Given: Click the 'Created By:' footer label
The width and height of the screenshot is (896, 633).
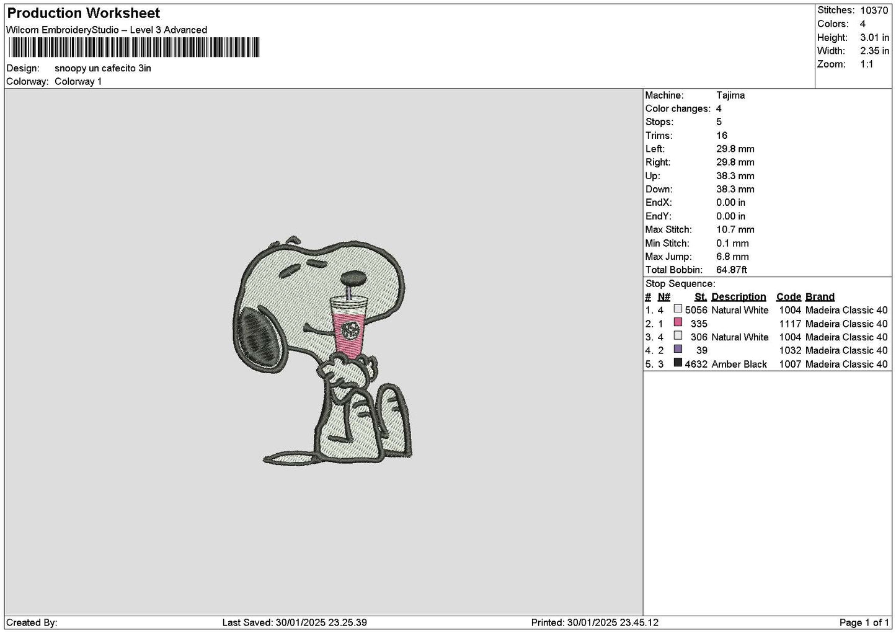Looking at the screenshot, I should pyautogui.click(x=32, y=622).
